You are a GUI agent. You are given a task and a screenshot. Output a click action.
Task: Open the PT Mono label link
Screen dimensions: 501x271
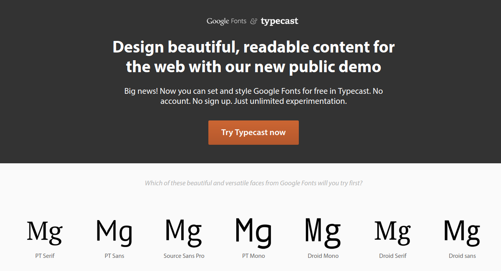(254, 256)
